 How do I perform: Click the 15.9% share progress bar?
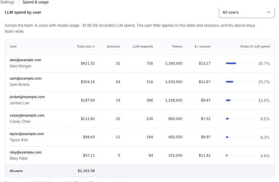click(x=240, y=100)
